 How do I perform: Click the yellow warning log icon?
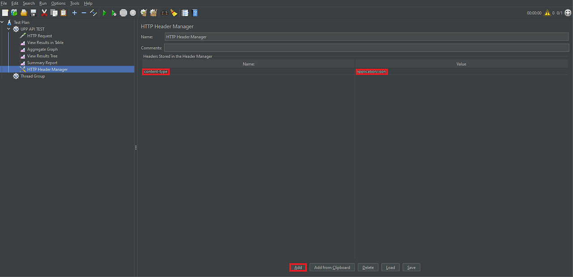point(547,13)
